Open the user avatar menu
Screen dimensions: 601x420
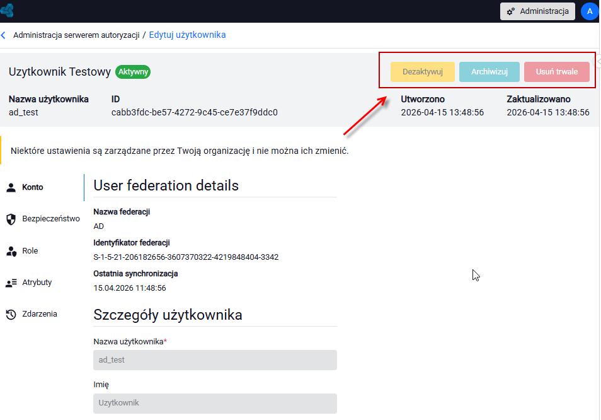pyautogui.click(x=590, y=11)
